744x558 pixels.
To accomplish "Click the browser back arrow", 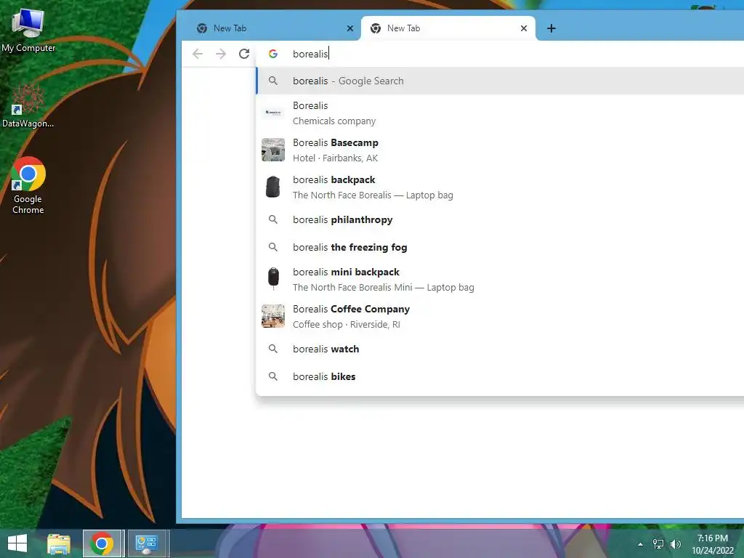I will [x=198, y=54].
